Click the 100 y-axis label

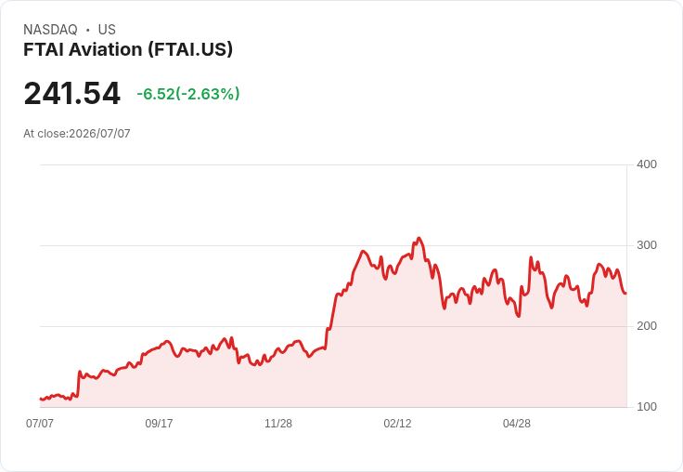(x=647, y=407)
